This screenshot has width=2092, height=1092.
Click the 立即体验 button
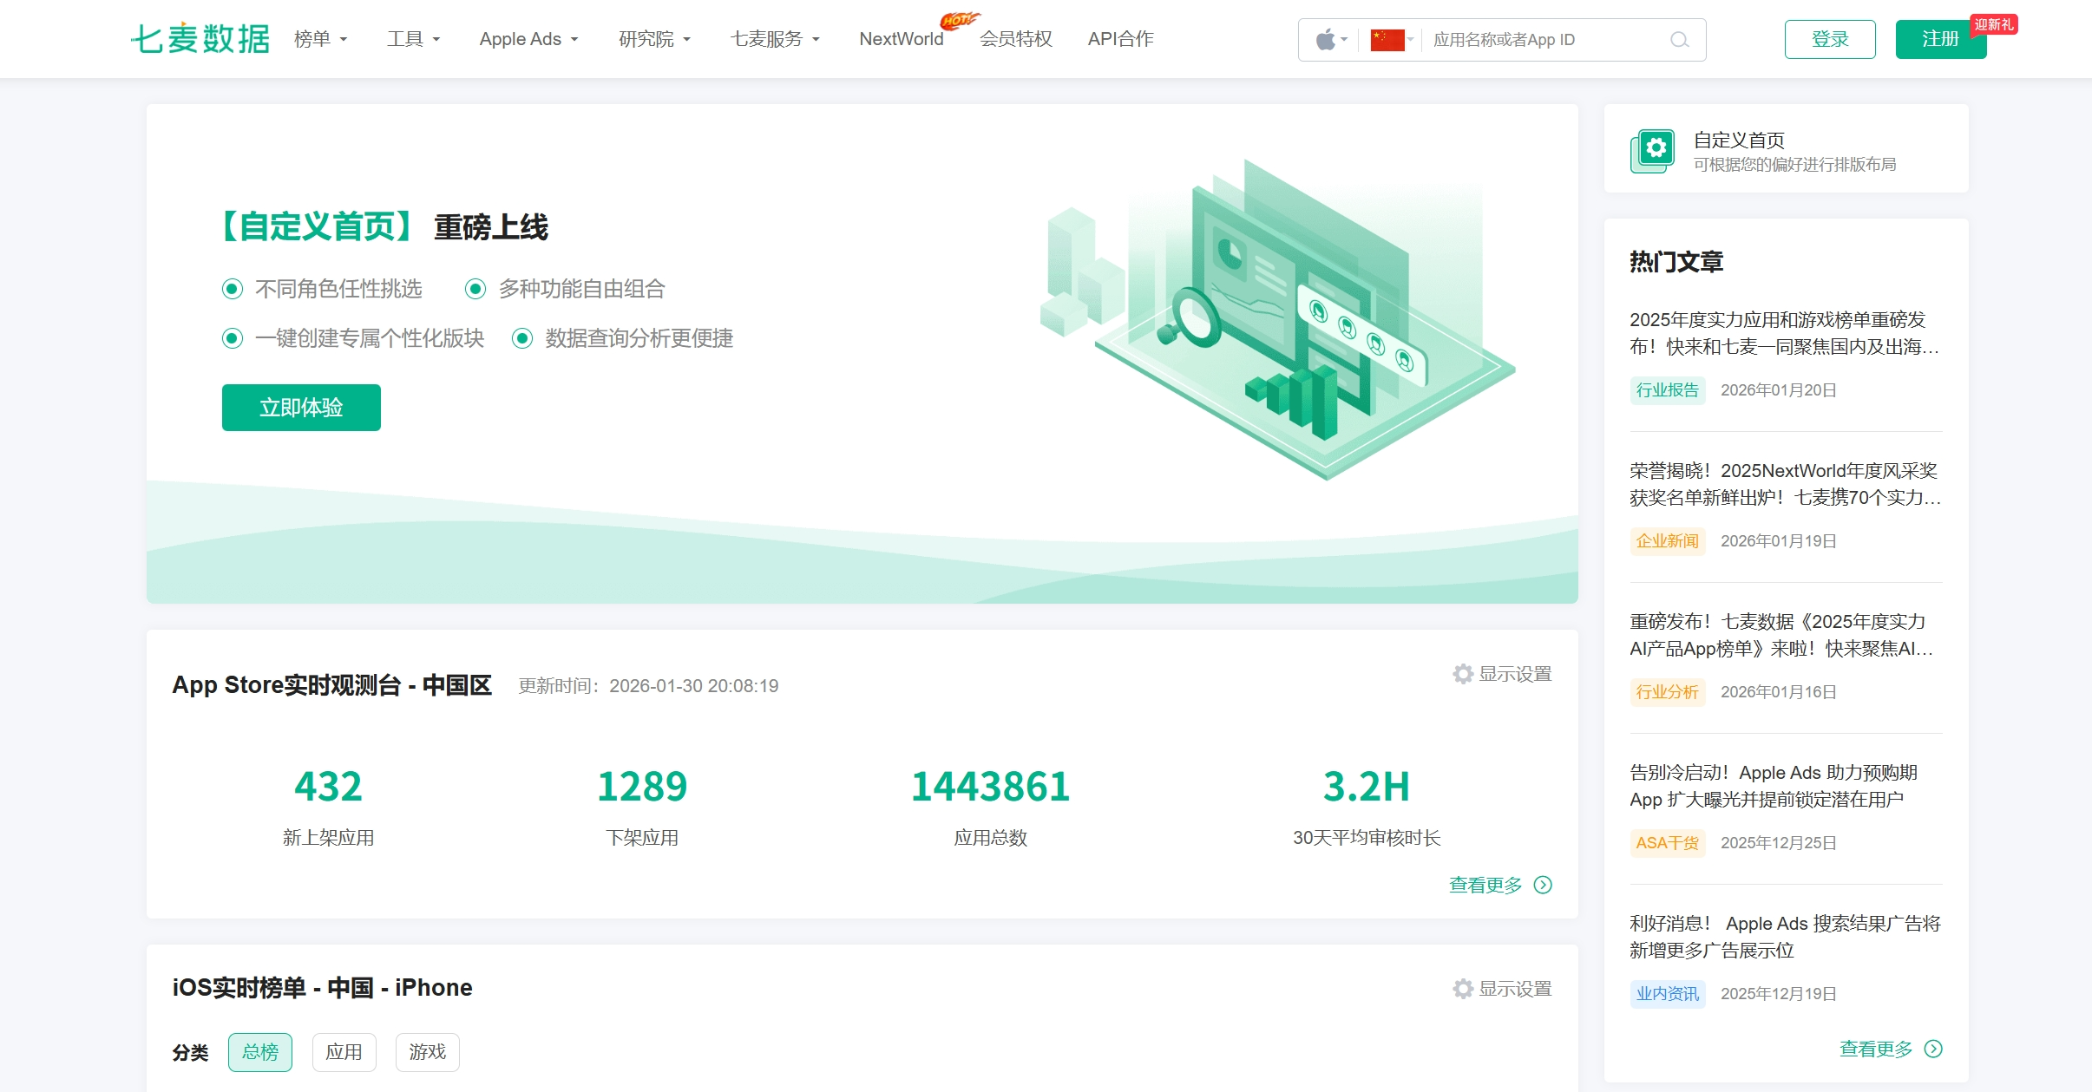pyautogui.click(x=300, y=407)
